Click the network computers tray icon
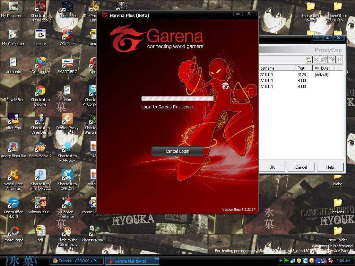Image resolution: width=355 pixels, height=266 pixels. [293, 261]
